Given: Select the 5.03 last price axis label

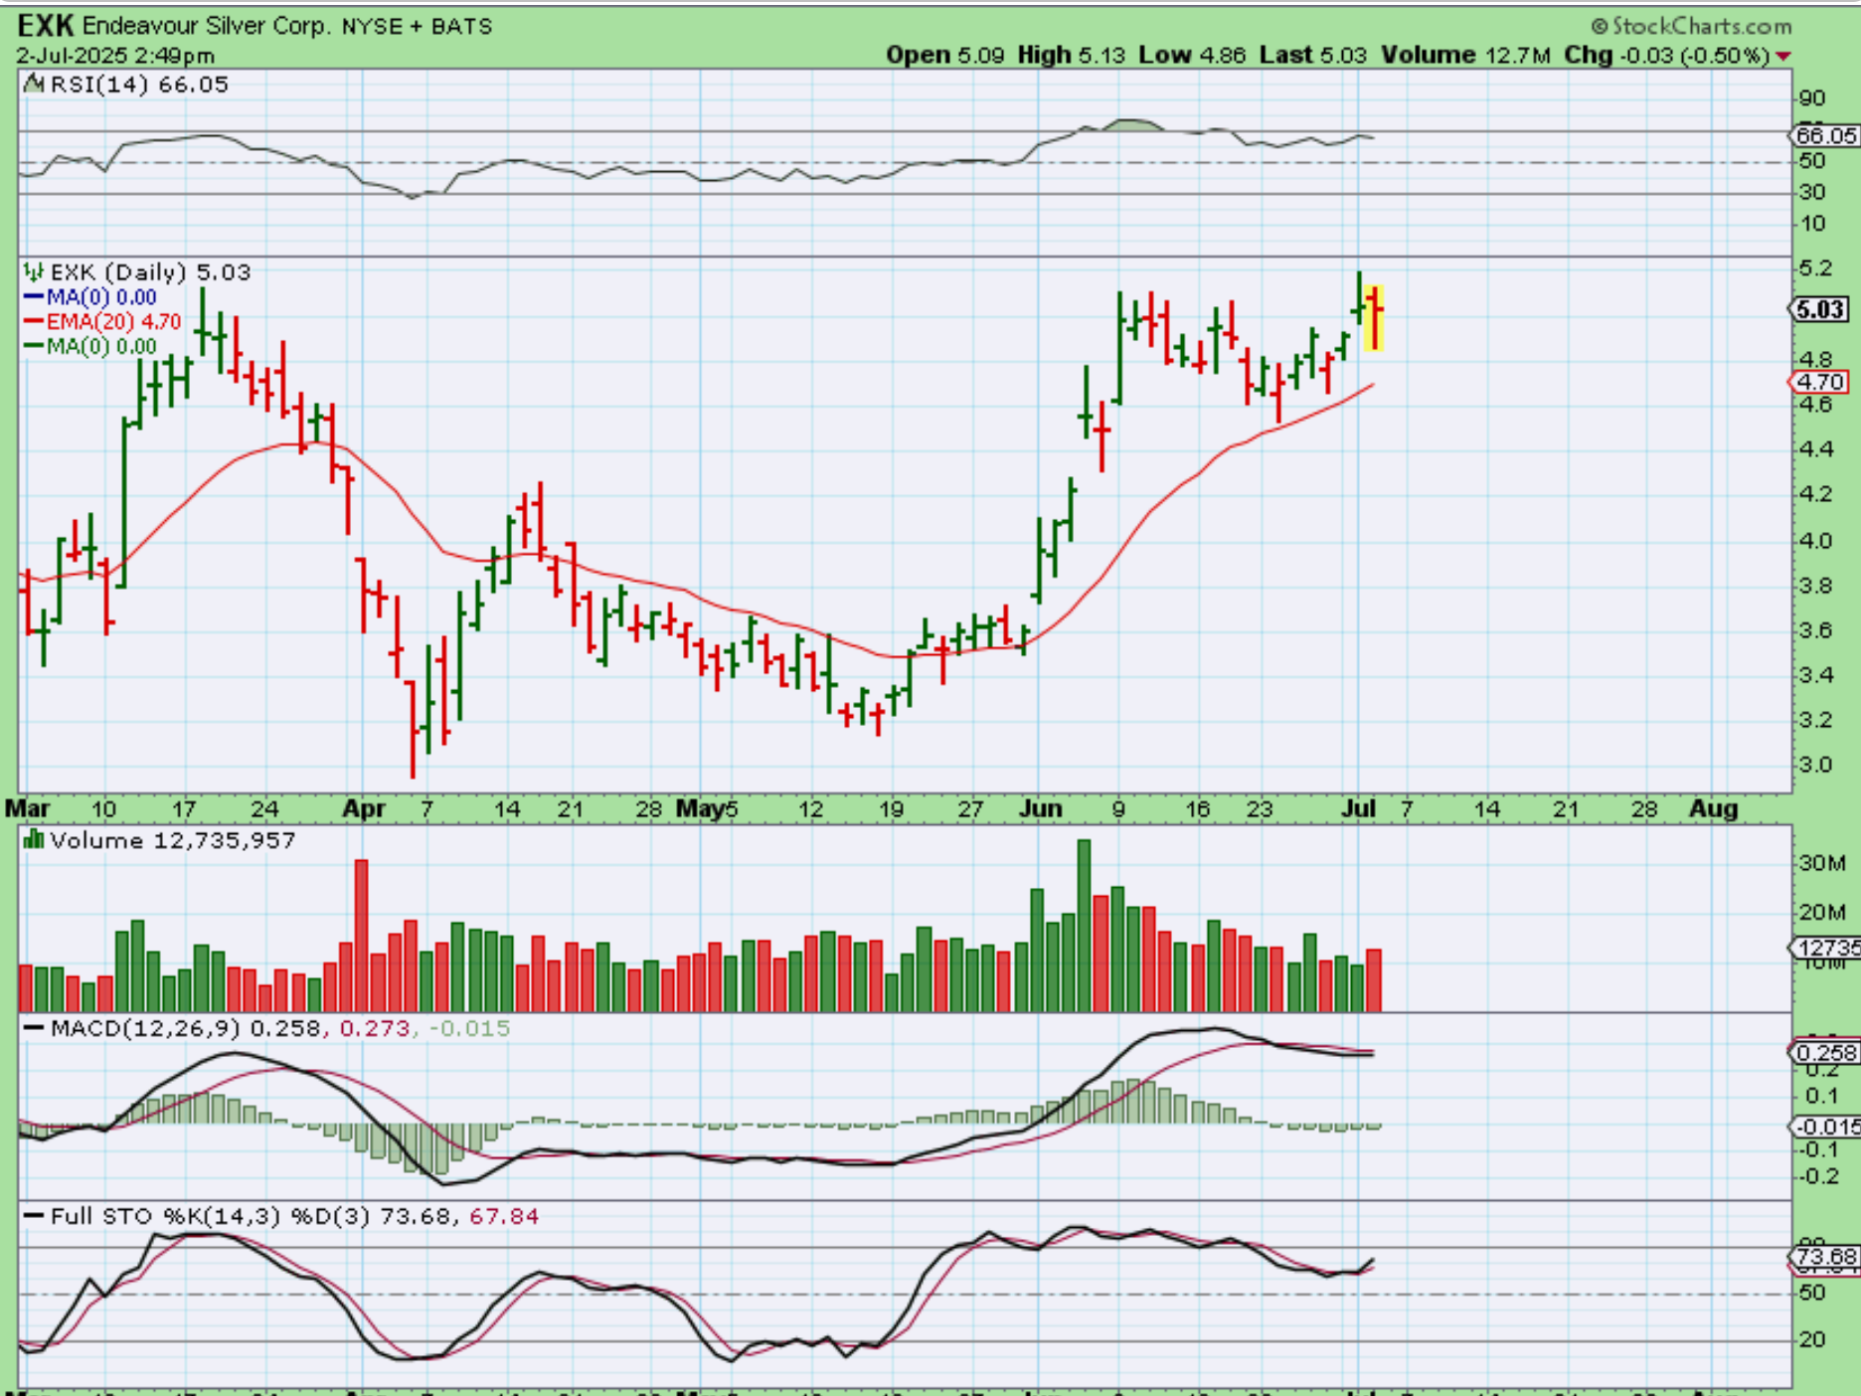Looking at the screenshot, I should [x=1819, y=310].
